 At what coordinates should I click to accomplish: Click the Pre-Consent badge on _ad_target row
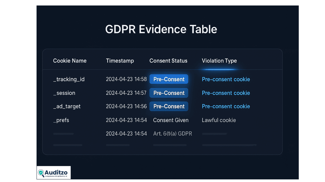pos(169,106)
